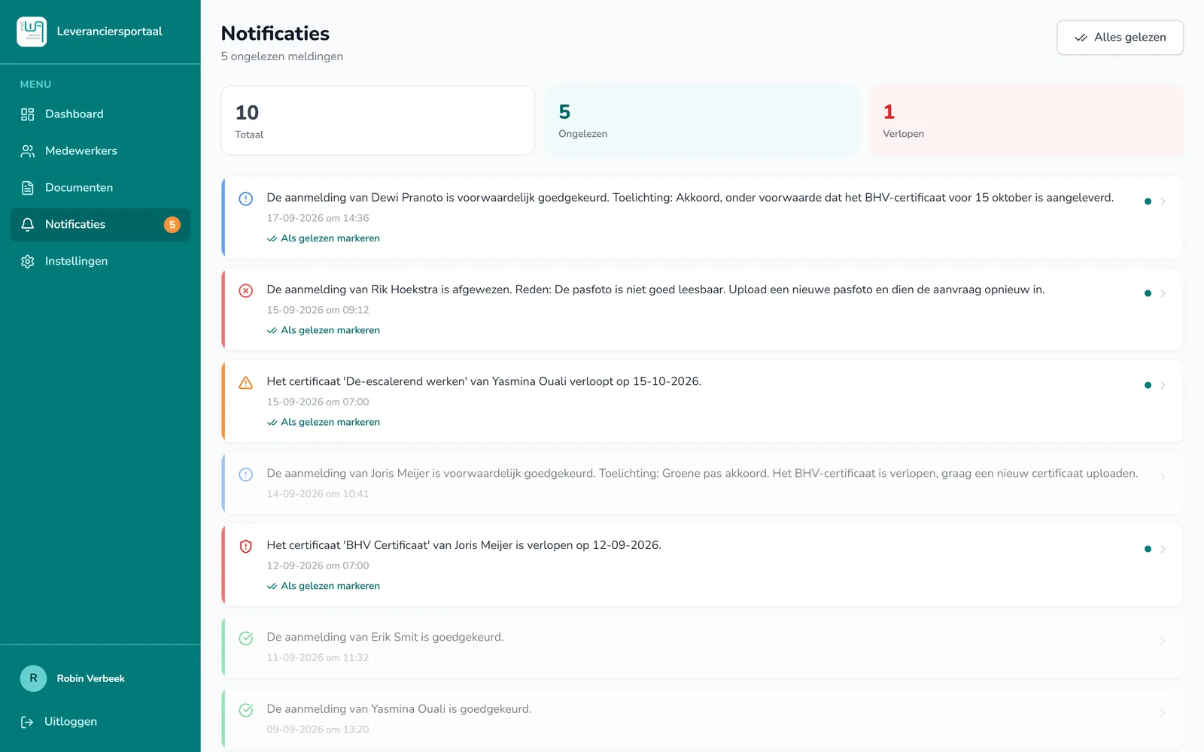Image resolution: width=1204 pixels, height=752 pixels.
Task: Click the text 'De aanmelding van Erik Smit is goedgekeurd.'
Action: click(x=385, y=637)
